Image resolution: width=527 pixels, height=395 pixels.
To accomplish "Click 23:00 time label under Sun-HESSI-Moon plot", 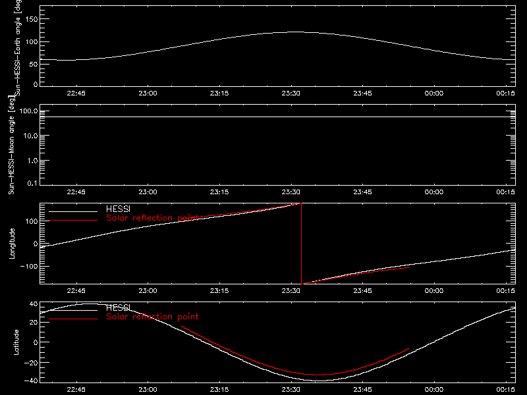I will point(148,192).
